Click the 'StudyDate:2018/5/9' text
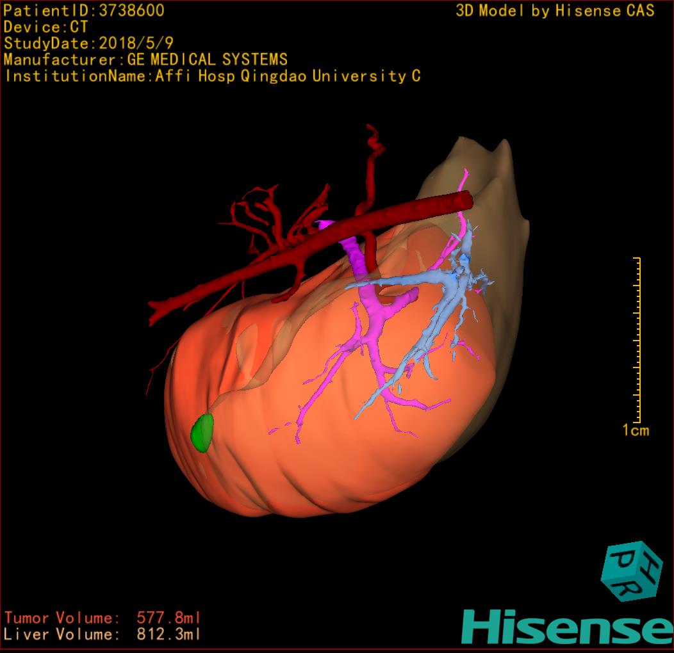Screen dimensions: 674x653 pos(88,43)
